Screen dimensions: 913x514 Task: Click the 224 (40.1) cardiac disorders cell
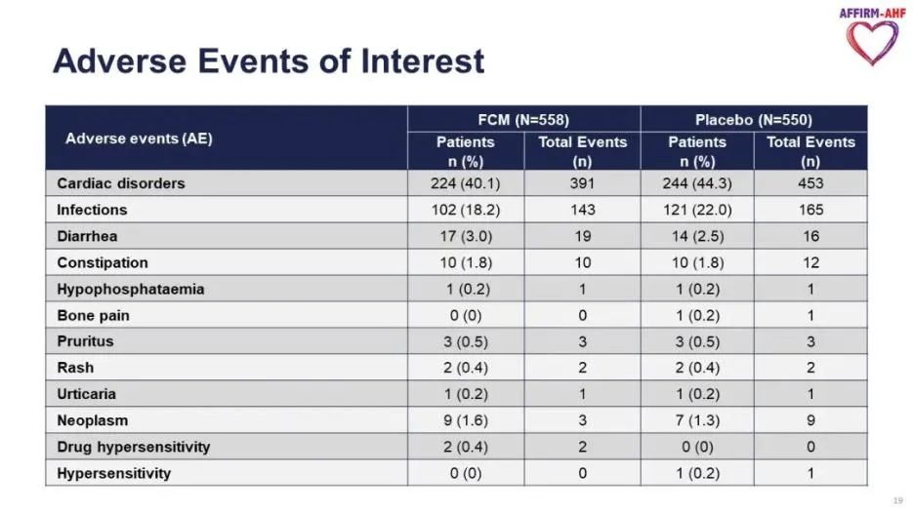click(x=465, y=183)
